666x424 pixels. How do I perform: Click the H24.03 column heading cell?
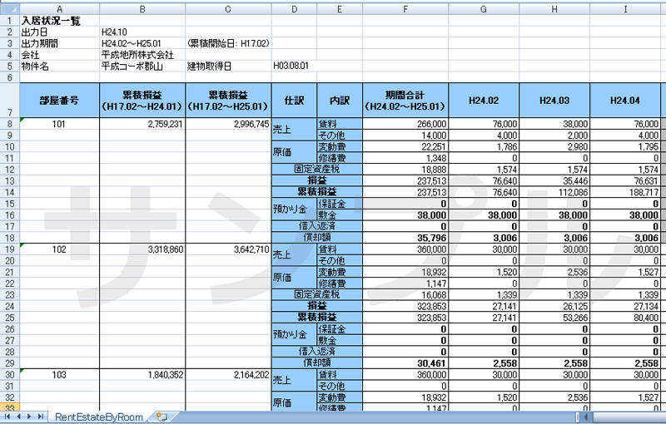tap(553, 100)
